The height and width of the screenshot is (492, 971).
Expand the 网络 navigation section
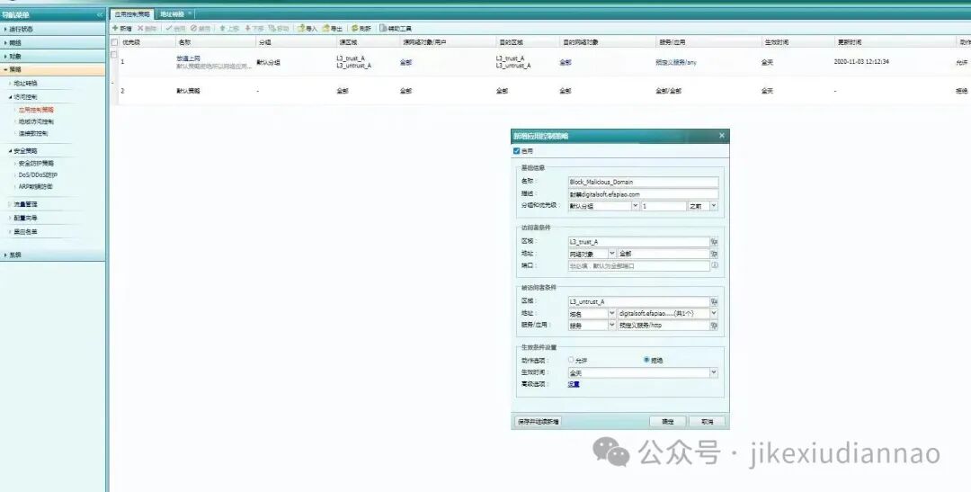point(53,43)
